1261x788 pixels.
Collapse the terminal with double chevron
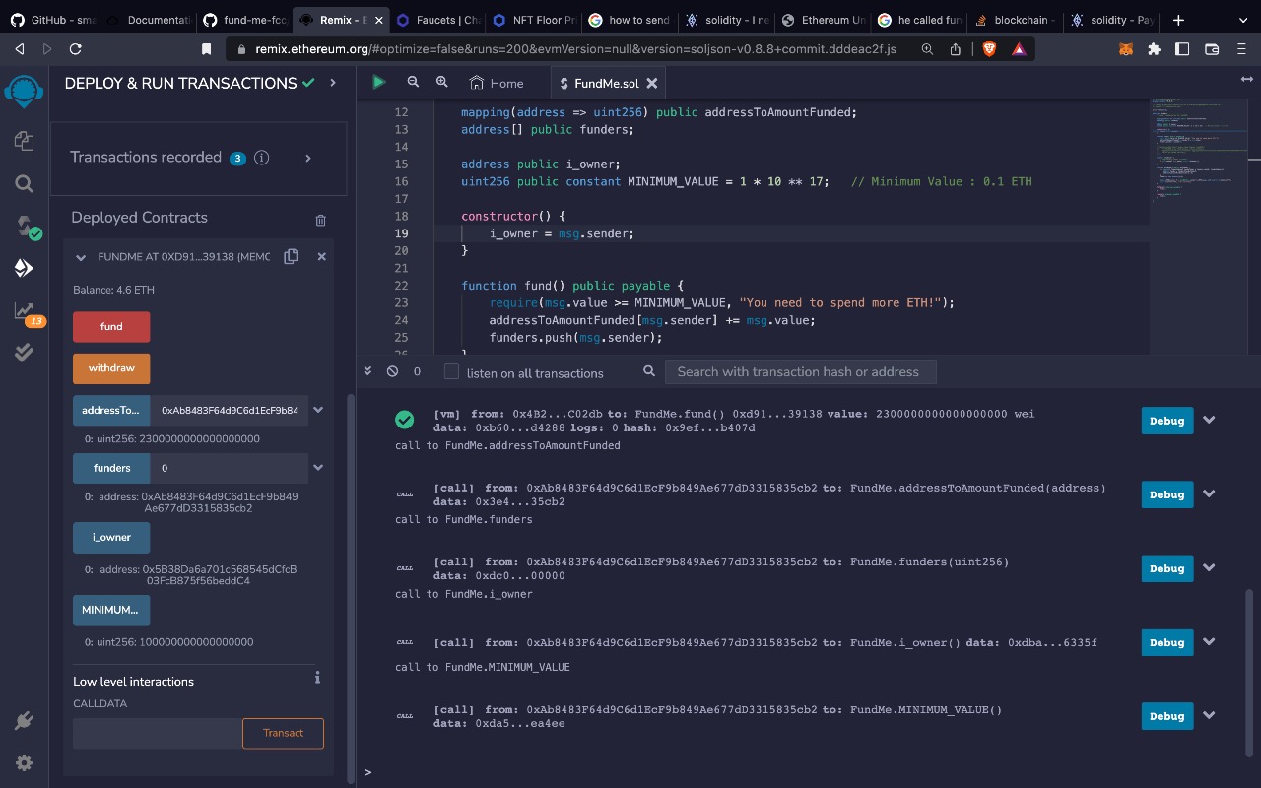click(368, 371)
